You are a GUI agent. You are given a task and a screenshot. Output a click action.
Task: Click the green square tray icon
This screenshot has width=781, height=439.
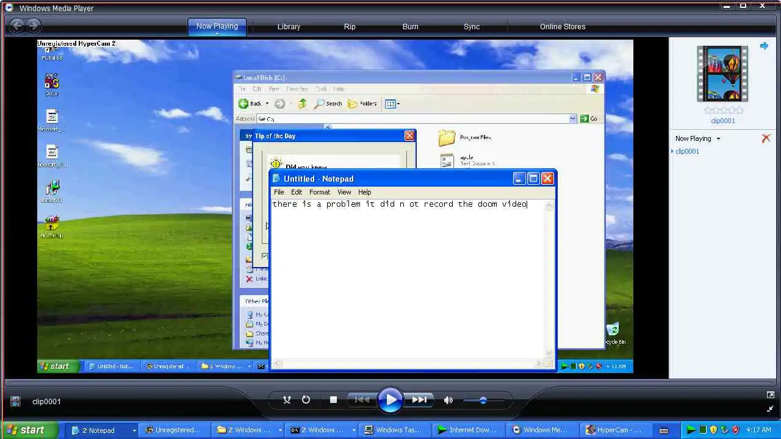(703, 430)
